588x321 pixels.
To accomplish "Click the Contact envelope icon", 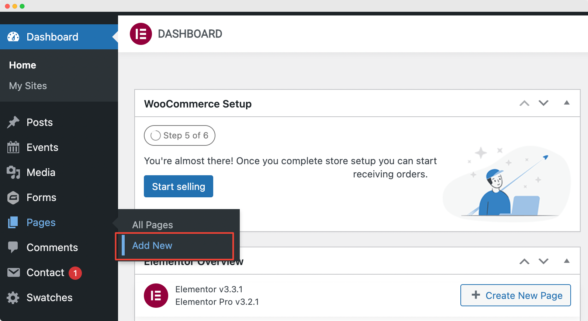I will click(x=13, y=272).
